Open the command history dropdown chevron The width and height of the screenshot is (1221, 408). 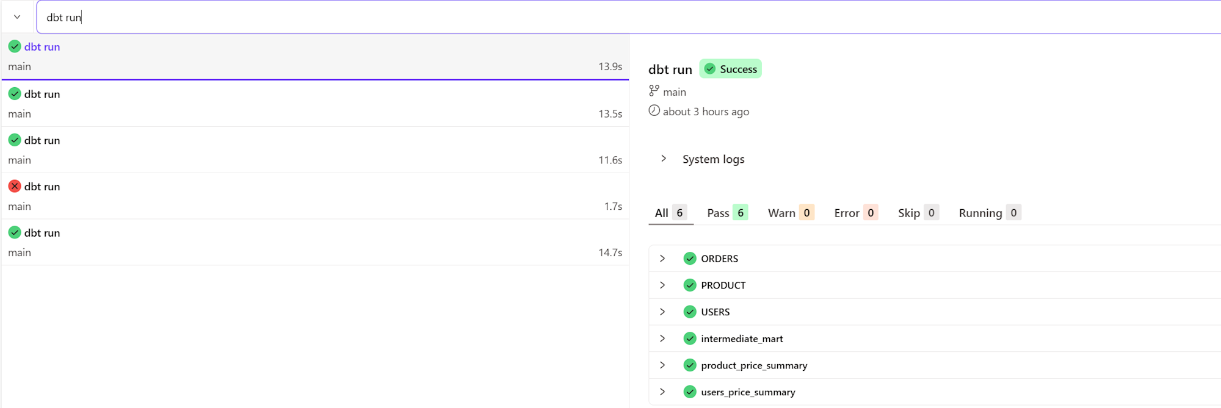click(17, 17)
